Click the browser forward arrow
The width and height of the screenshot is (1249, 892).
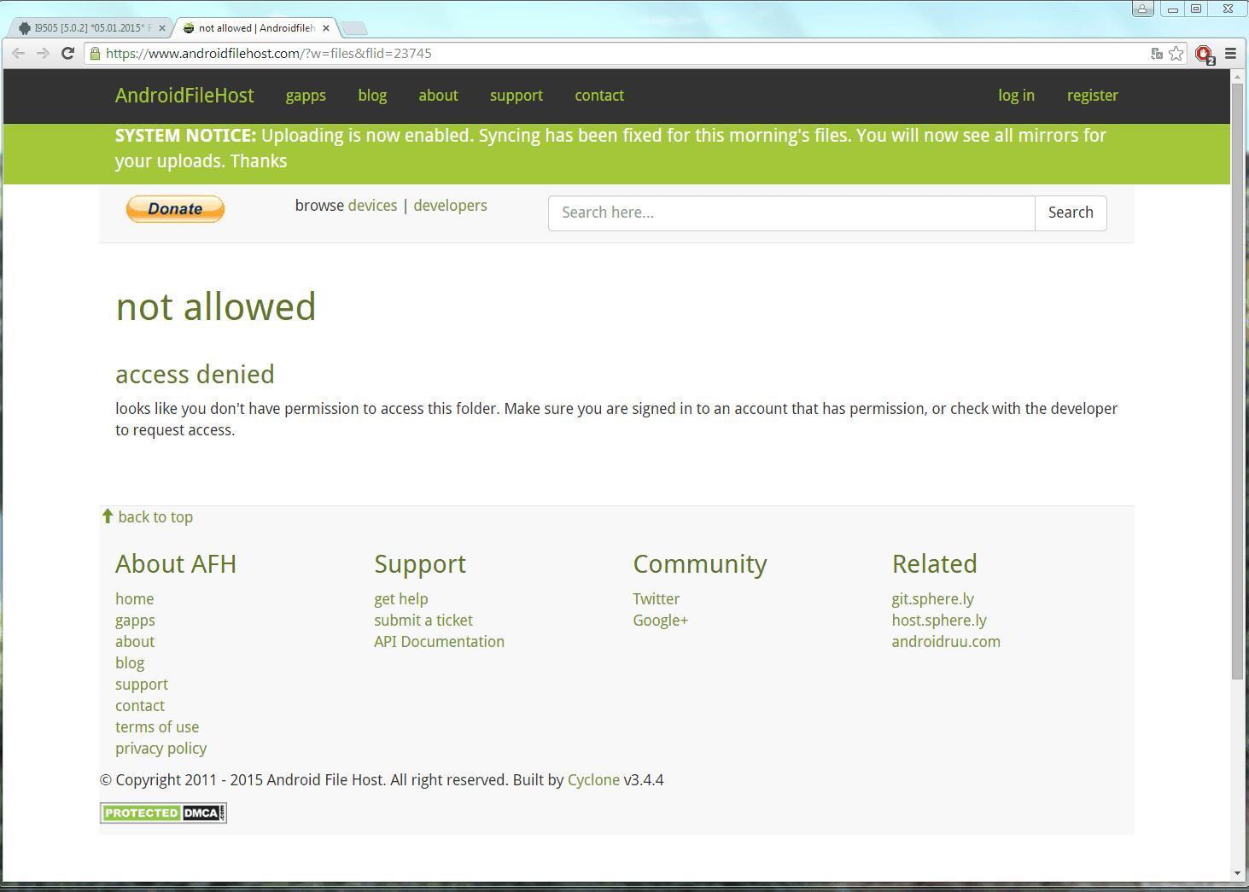43,53
